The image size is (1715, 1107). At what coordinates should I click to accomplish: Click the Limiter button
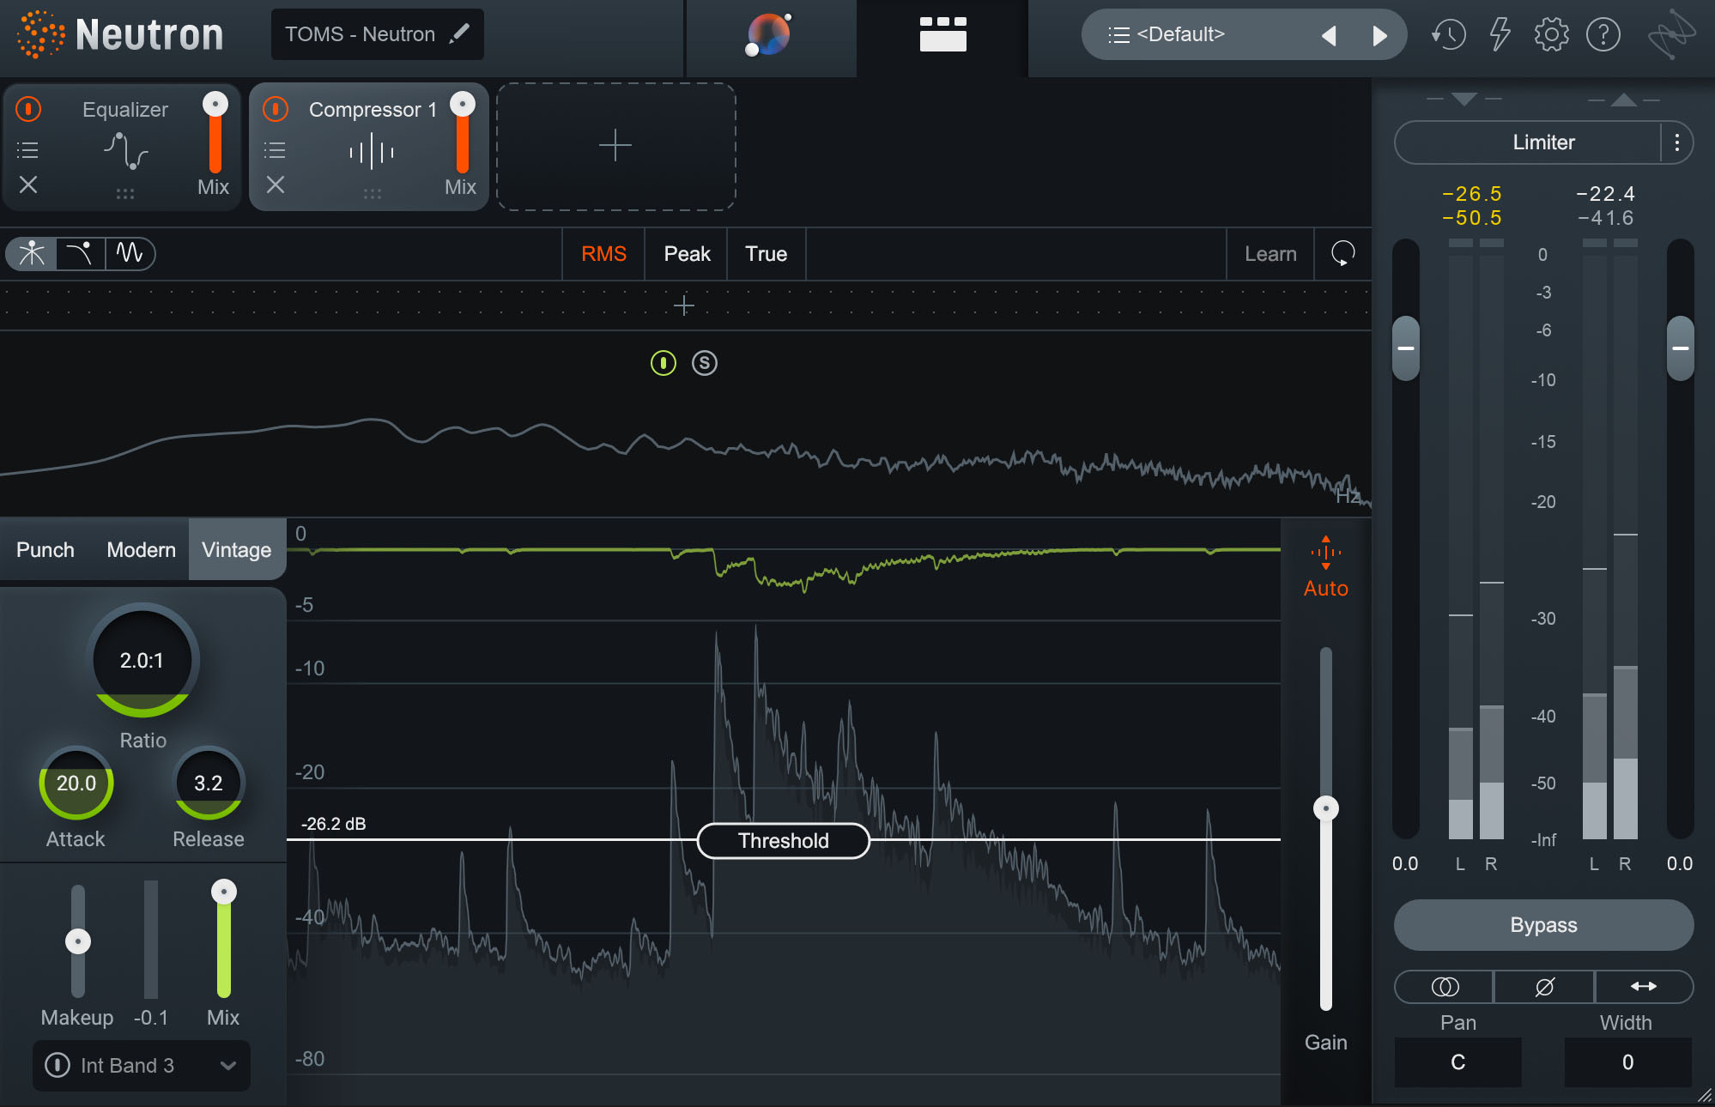[1543, 142]
